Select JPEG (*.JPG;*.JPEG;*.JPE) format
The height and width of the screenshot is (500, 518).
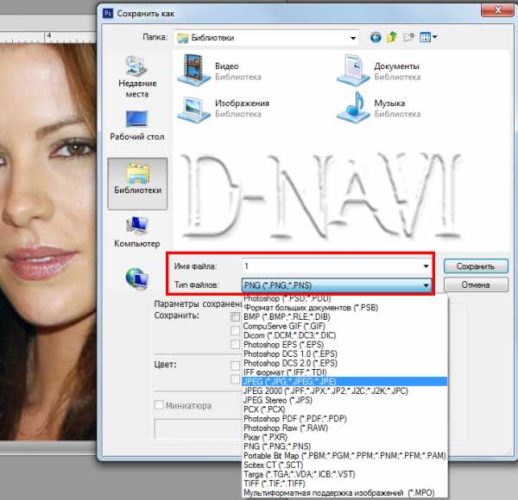pyautogui.click(x=344, y=382)
